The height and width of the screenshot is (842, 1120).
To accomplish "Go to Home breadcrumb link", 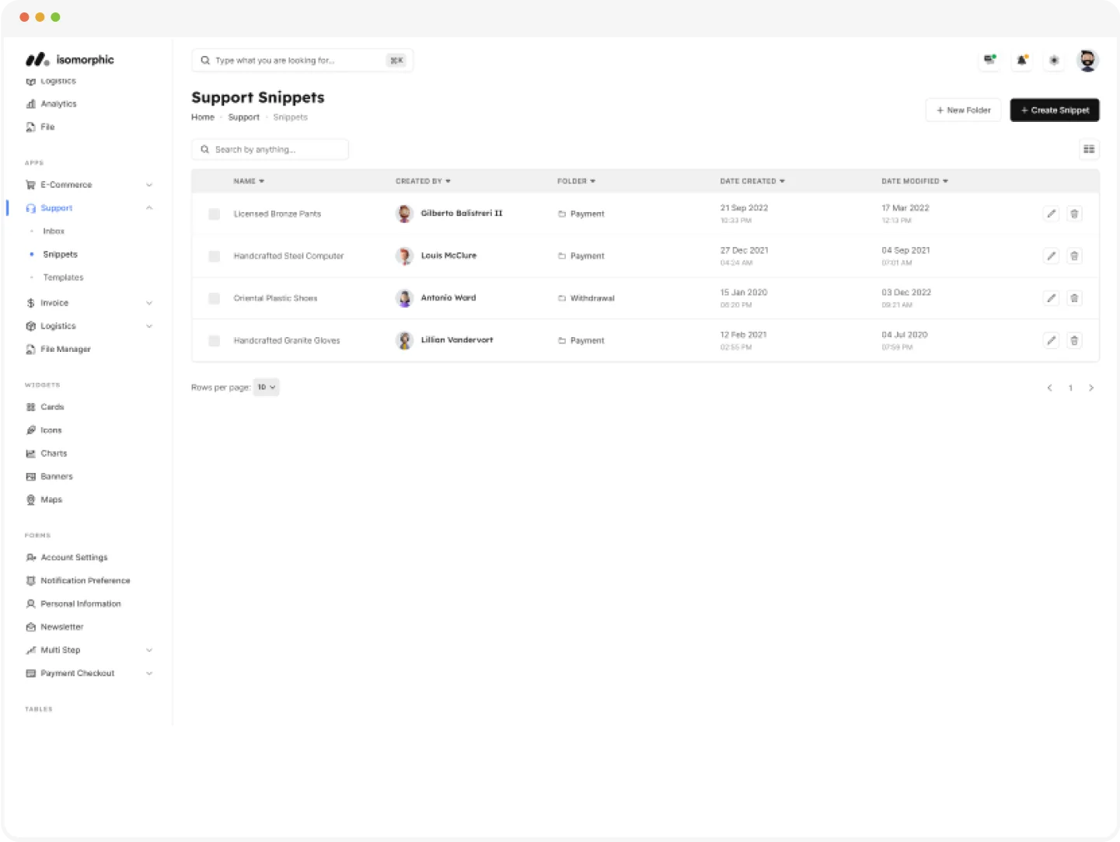I will point(203,117).
